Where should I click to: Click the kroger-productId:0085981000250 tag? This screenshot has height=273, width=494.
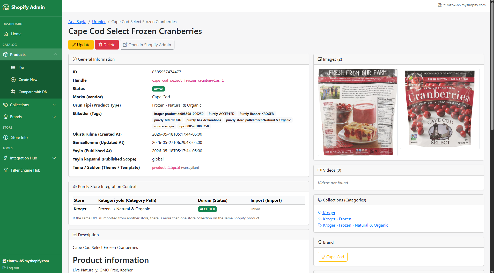coord(179,114)
